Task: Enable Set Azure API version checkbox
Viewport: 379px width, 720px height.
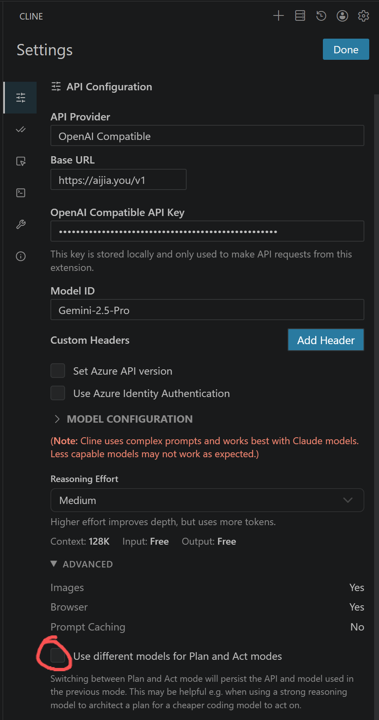Action: pos(58,371)
